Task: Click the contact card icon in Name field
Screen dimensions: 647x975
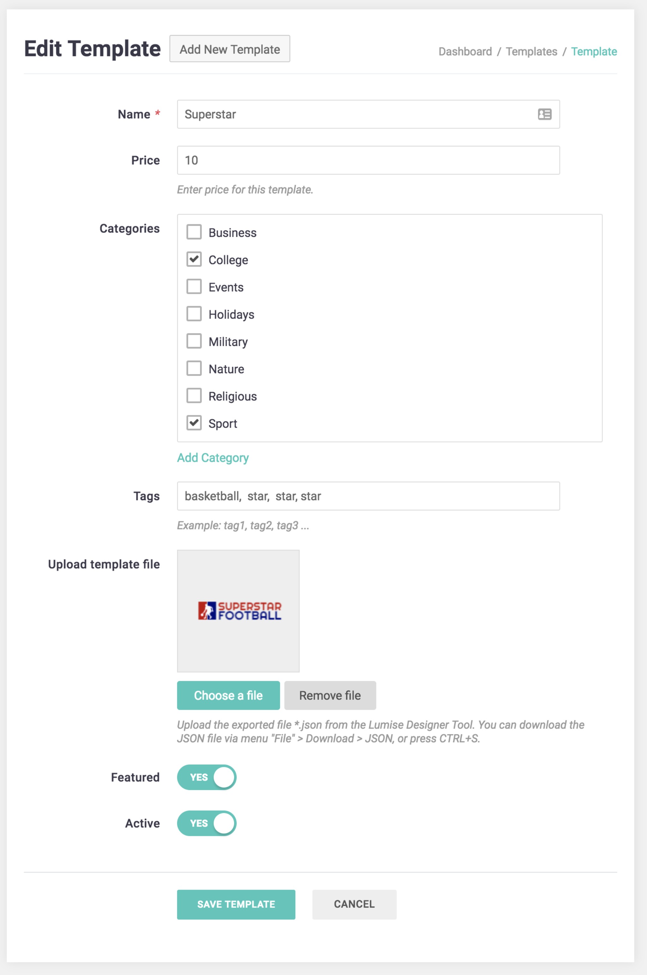Action: [544, 114]
